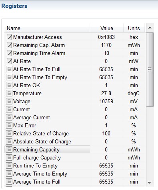This screenshot has width=158, height=190.
Task: Select the Absolute State of Charge row
Action: (75, 141)
